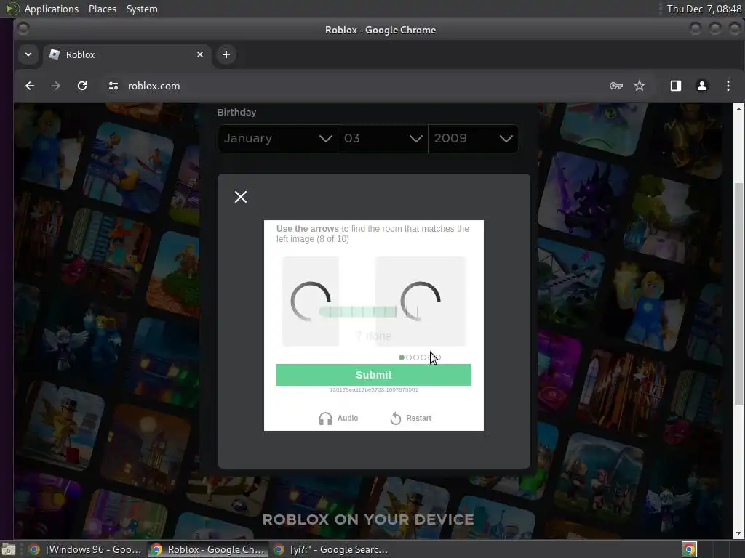Viewport: 745px width, 558px height.
Task: Click the clock showing Thu Dec 7, 08:48
Action: (704, 9)
